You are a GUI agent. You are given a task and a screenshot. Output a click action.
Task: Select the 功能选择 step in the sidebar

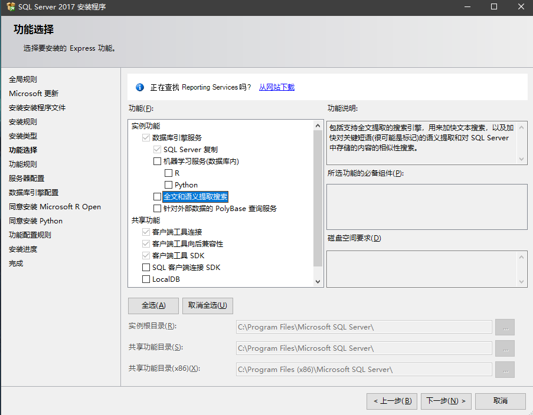23,150
